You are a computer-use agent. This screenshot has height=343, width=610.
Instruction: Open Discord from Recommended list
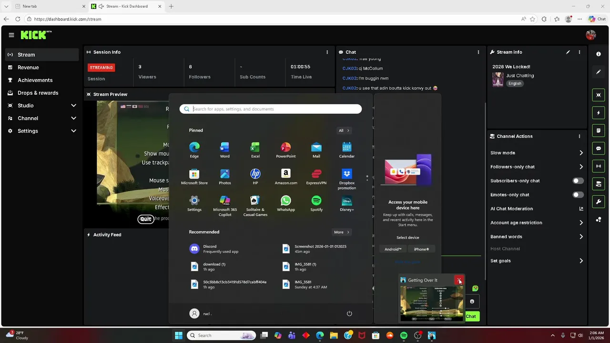click(230, 249)
